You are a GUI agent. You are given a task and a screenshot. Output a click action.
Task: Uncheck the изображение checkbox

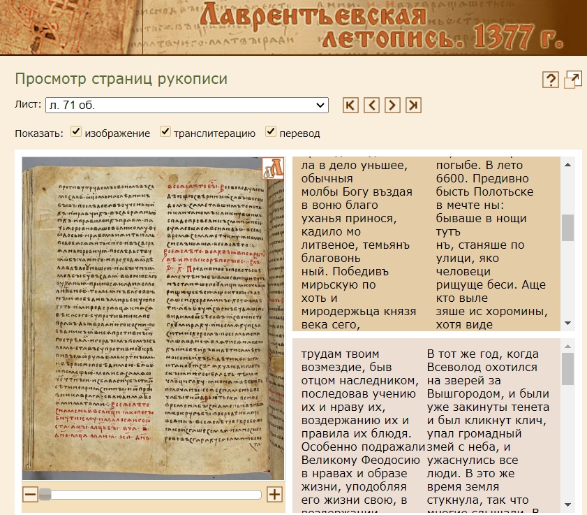pyautogui.click(x=76, y=131)
